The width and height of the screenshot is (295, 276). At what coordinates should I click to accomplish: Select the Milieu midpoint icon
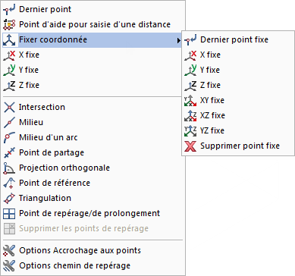[9, 123]
